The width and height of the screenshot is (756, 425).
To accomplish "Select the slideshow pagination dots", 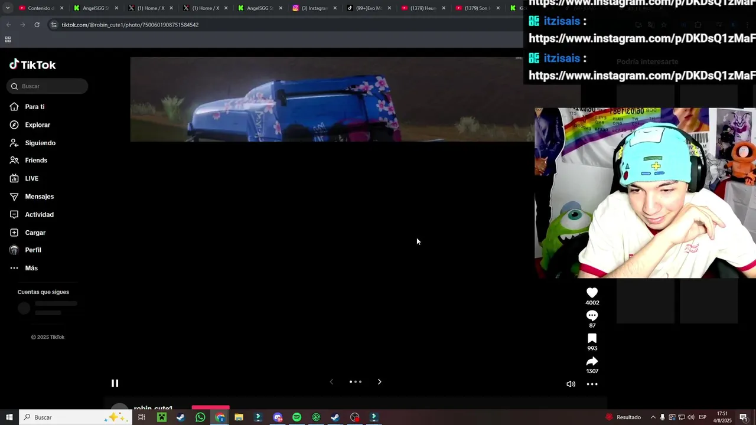I will point(355,382).
